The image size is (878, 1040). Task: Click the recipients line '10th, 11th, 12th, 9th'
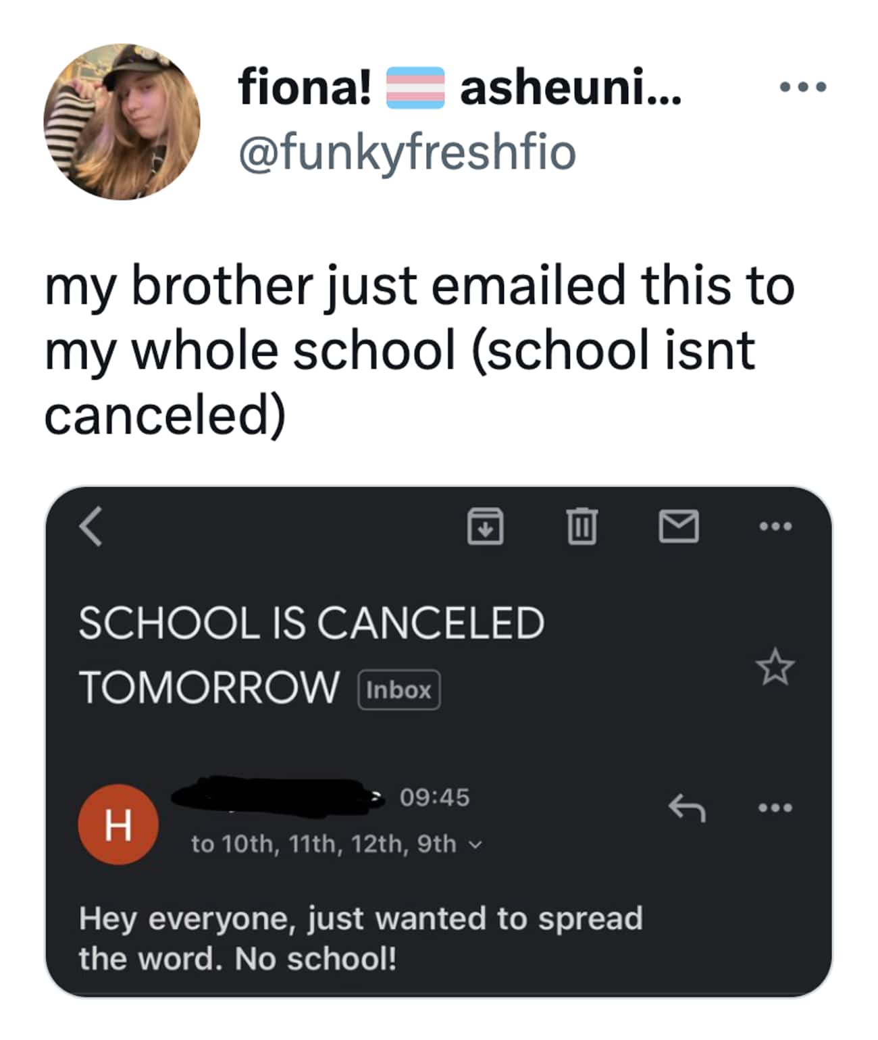coord(324,844)
